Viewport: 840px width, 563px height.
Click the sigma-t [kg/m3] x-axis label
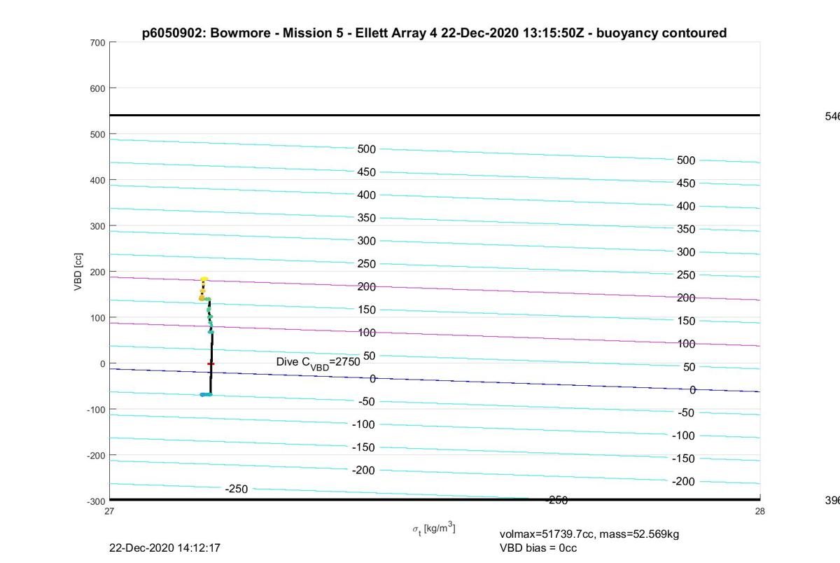point(434,529)
